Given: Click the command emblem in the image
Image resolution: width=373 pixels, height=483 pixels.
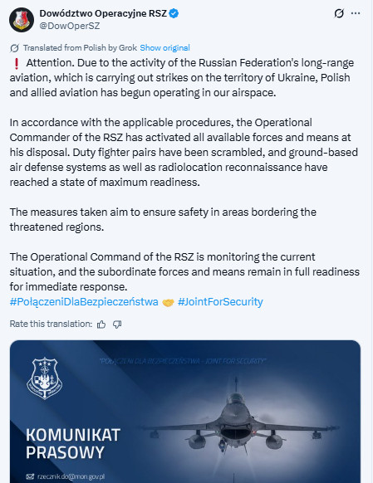Looking at the screenshot, I should pos(45,378).
